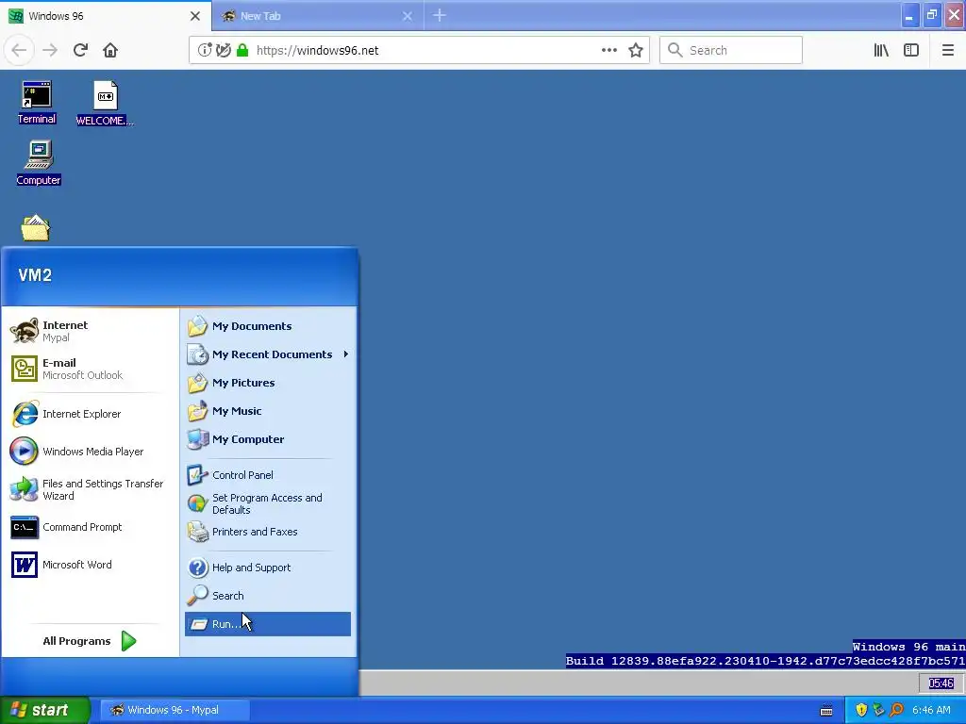Click the browser Search box

[x=731, y=50]
